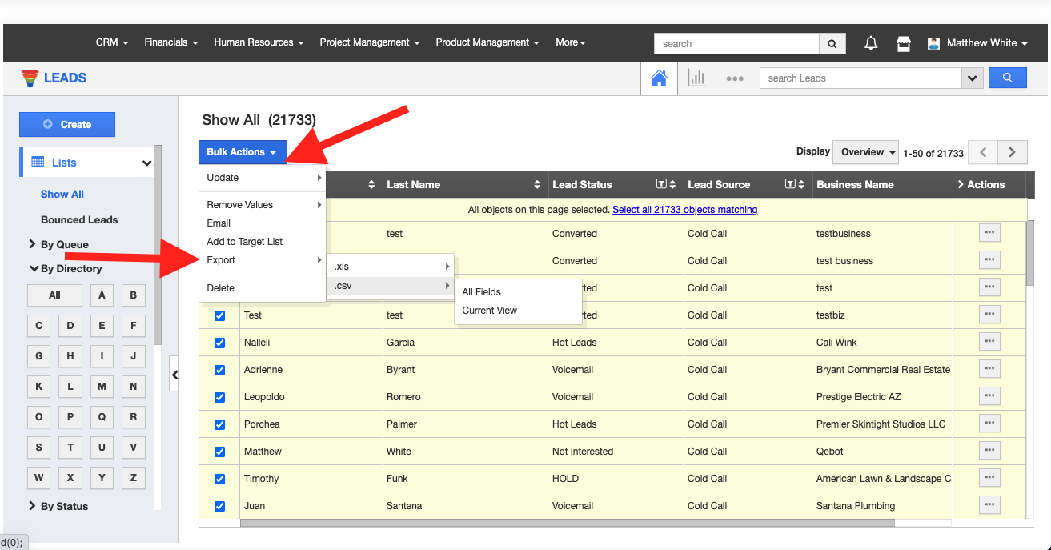Collapse the left sidebar panel arrow

(174, 375)
